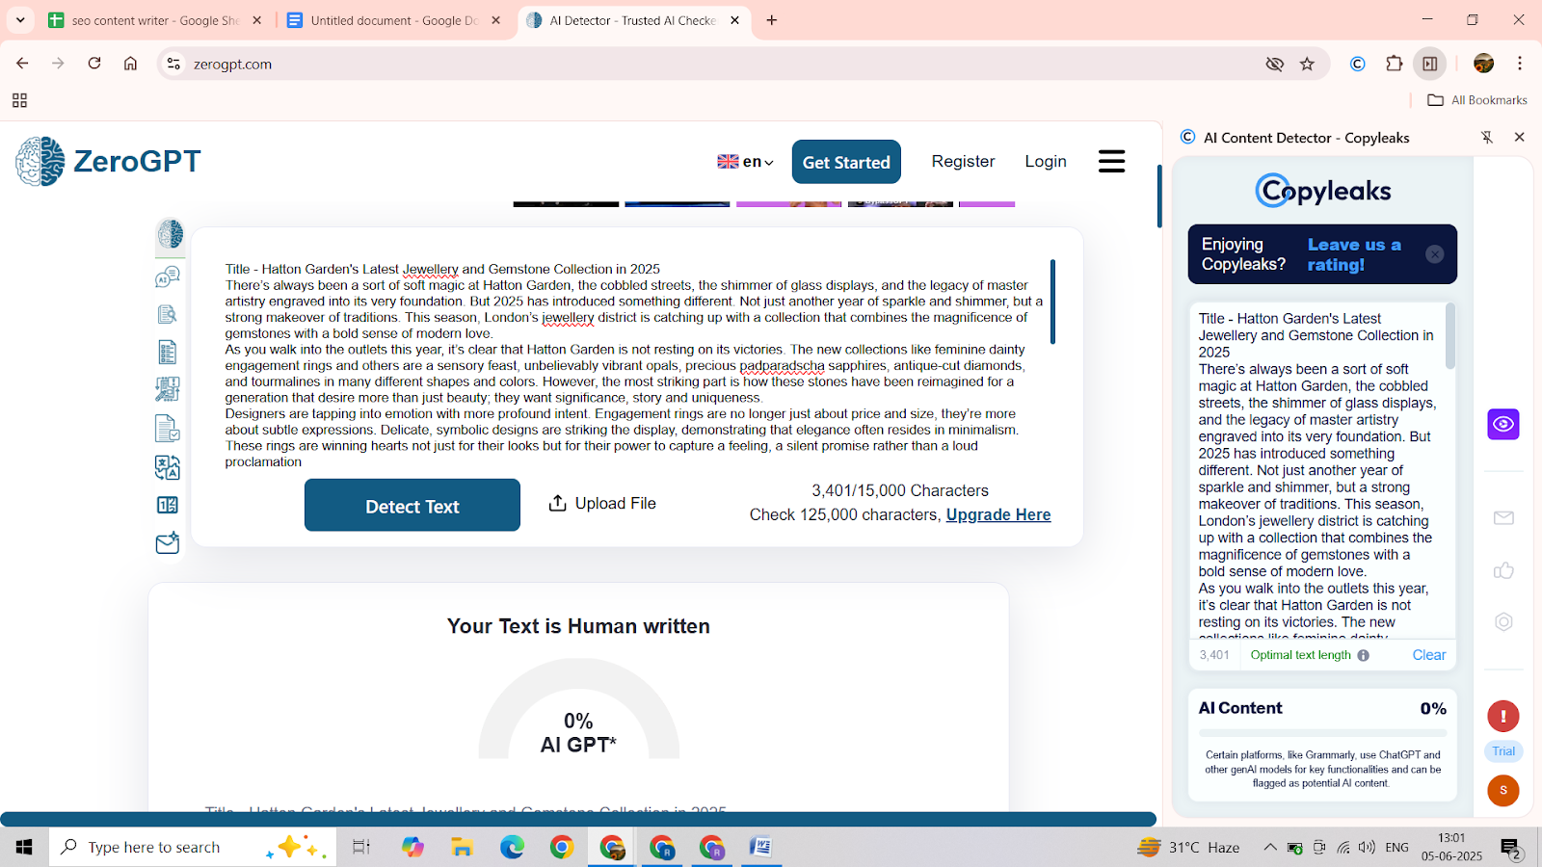Open the grammar check document icon
The height and width of the screenshot is (867, 1542).
click(x=168, y=428)
